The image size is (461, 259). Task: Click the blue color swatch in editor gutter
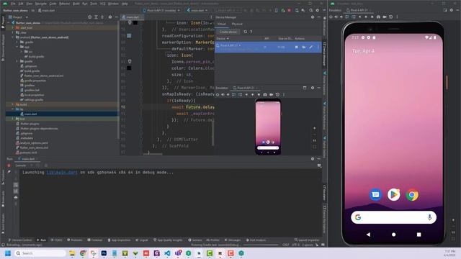click(129, 35)
